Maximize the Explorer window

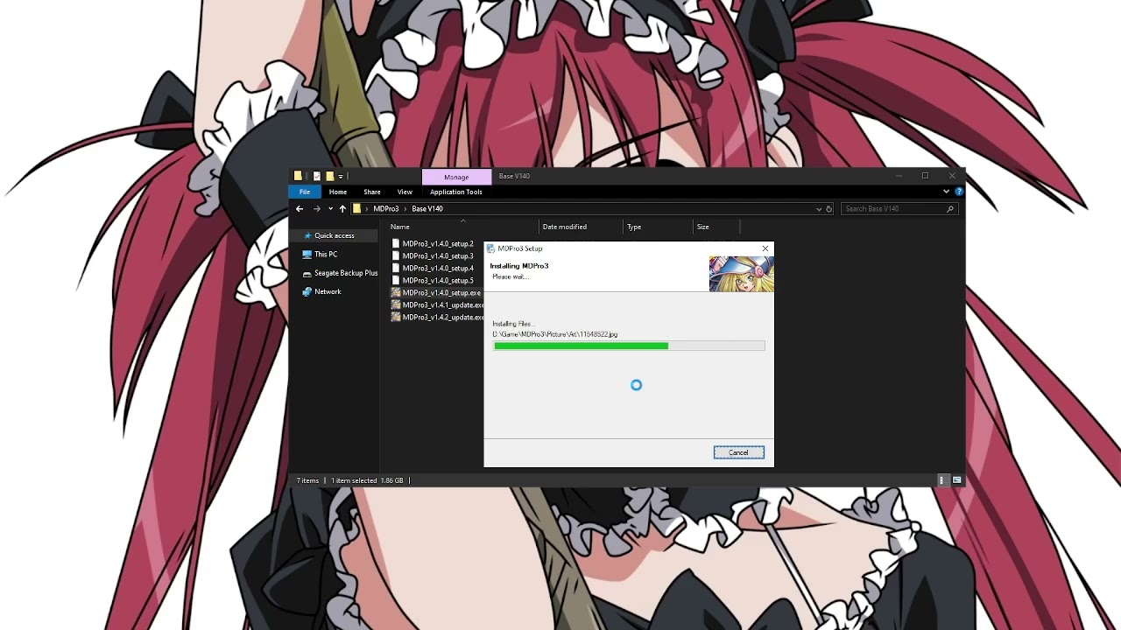coord(925,176)
